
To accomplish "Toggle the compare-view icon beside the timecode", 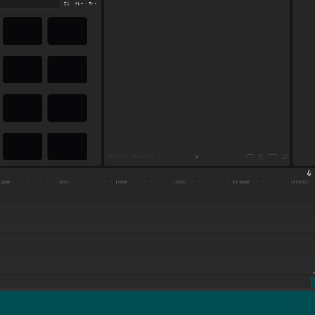I will click(x=160, y=157).
